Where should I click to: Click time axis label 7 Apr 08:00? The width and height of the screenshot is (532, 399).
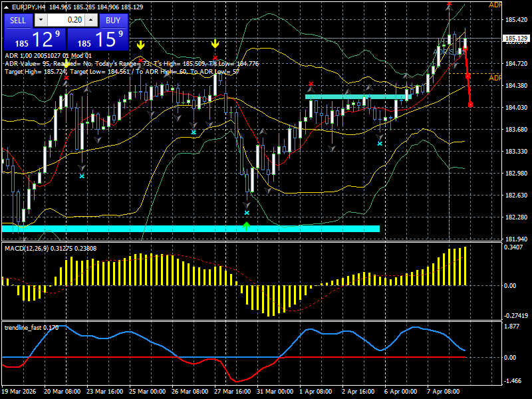444,392
